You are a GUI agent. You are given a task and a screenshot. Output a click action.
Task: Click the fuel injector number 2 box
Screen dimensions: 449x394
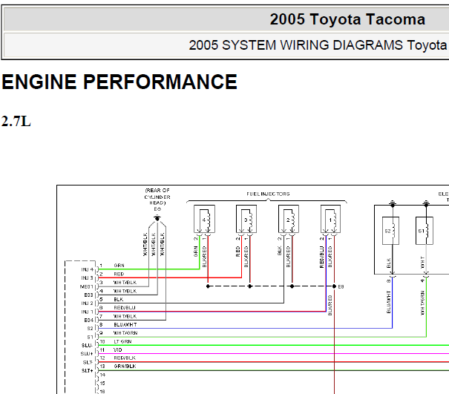(x=289, y=219)
